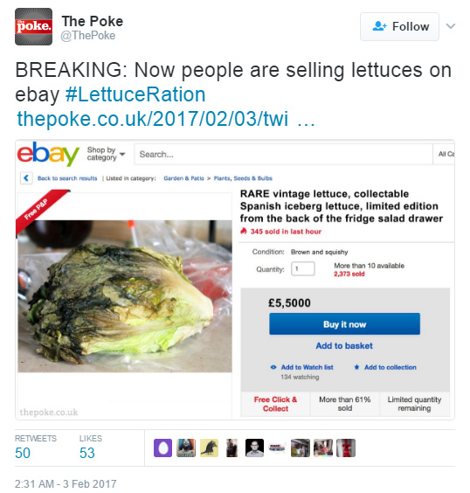Click the back arrow beside search results

[26, 178]
